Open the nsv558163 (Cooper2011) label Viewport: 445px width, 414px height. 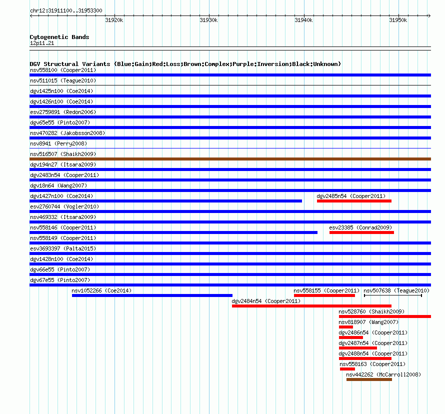(372, 364)
